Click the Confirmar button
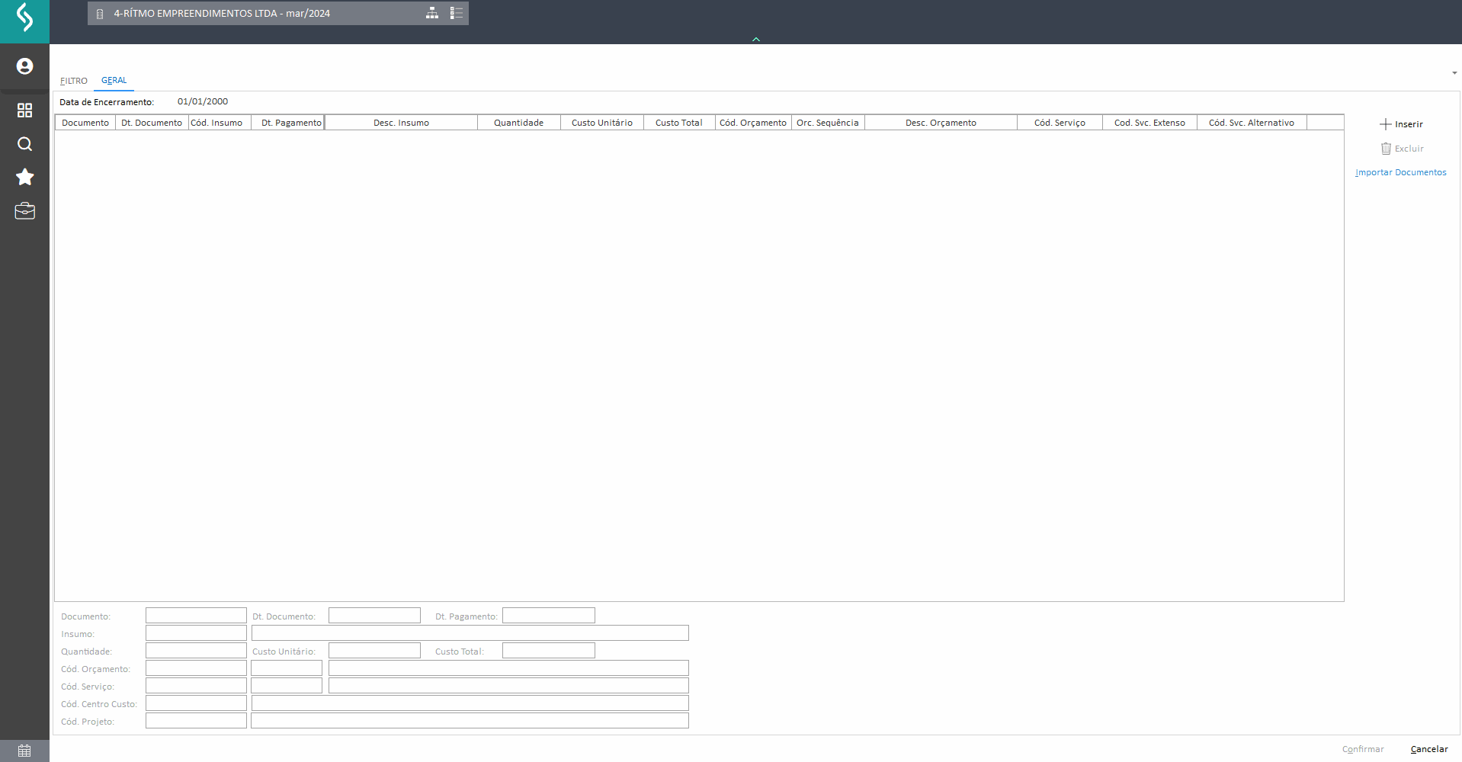Screen dimensions: 1462x762 coord(1363,749)
